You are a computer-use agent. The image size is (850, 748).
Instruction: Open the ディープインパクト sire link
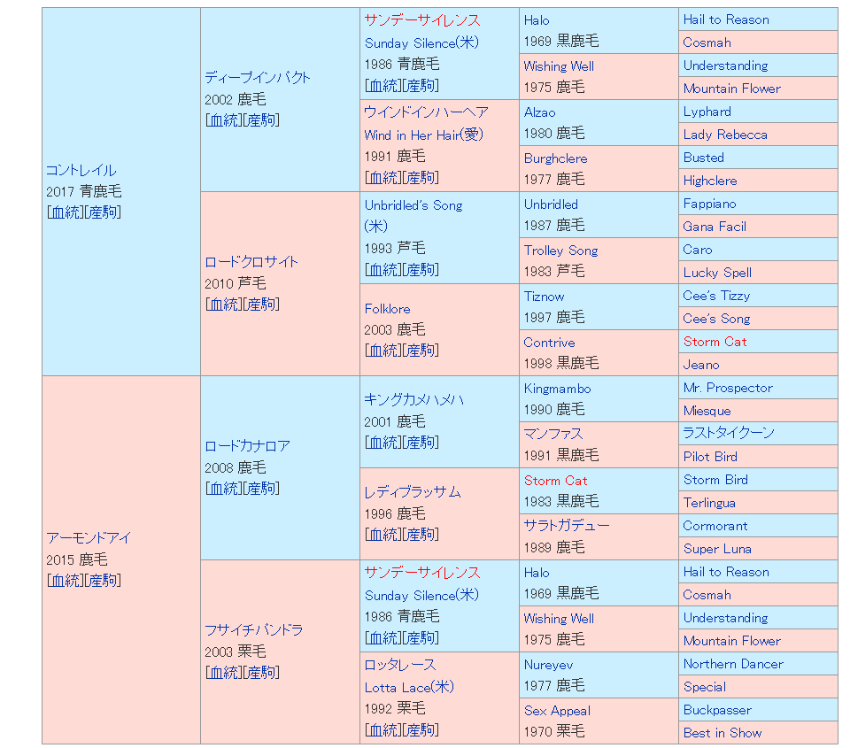(258, 78)
